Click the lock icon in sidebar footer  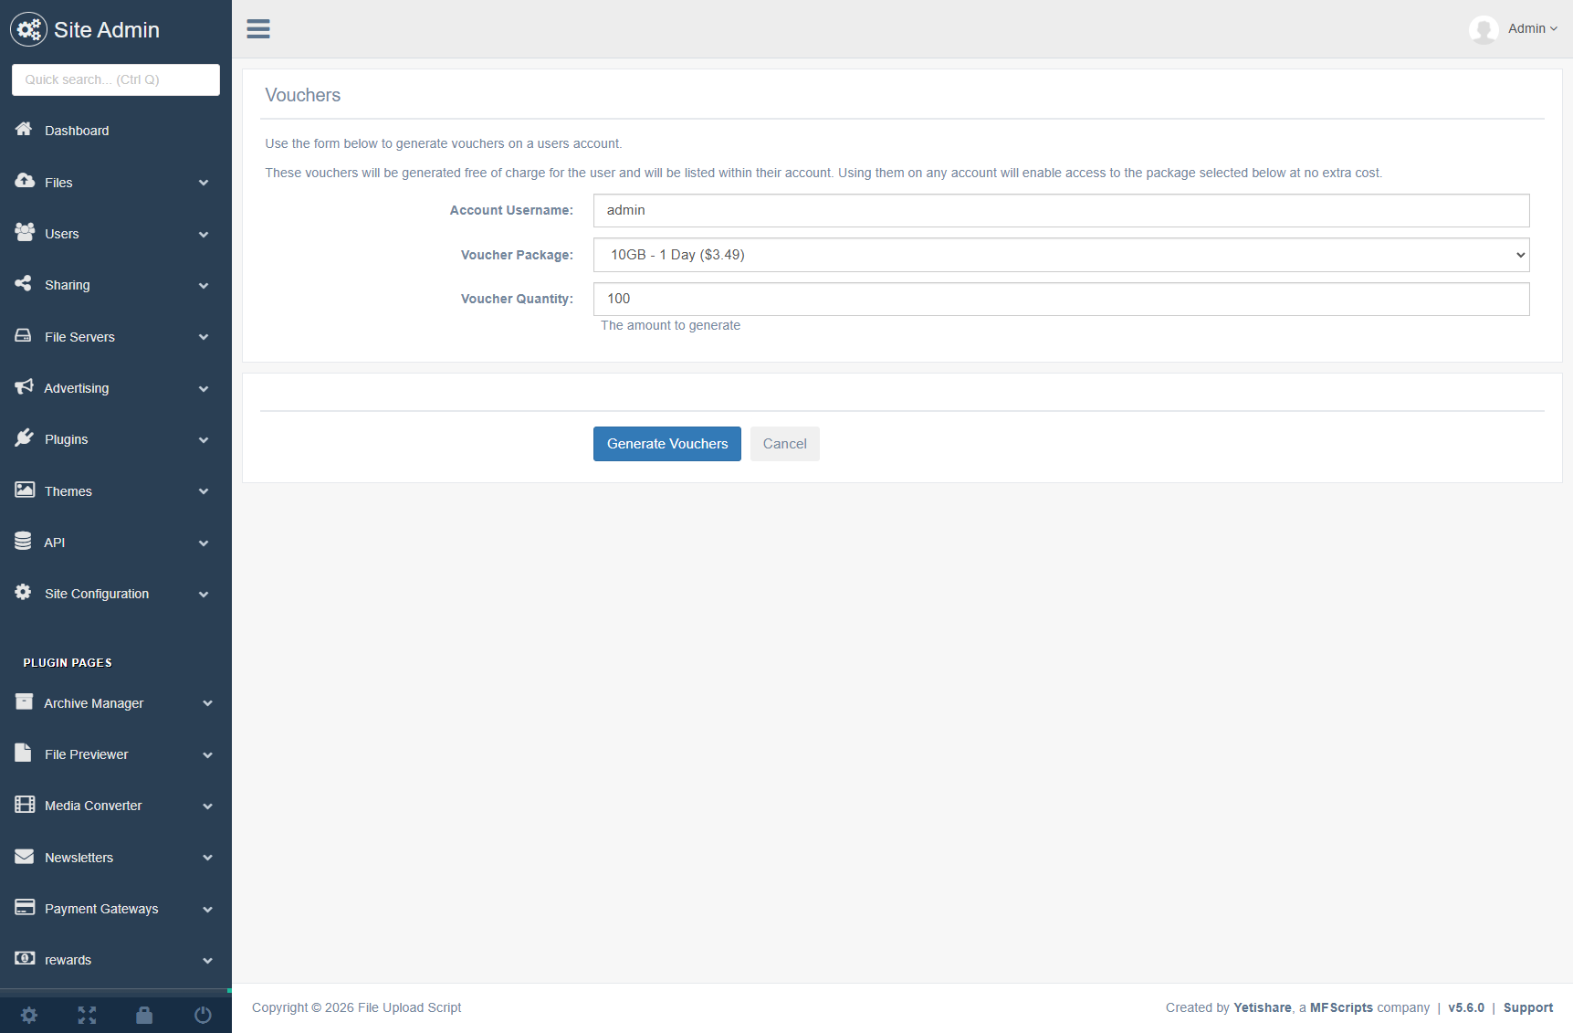click(144, 1015)
